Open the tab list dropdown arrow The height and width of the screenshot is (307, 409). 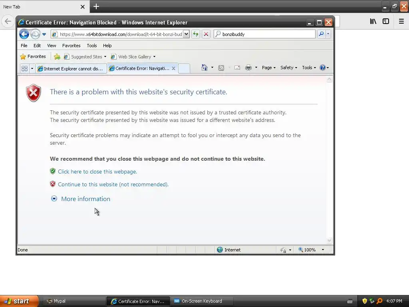point(32,68)
